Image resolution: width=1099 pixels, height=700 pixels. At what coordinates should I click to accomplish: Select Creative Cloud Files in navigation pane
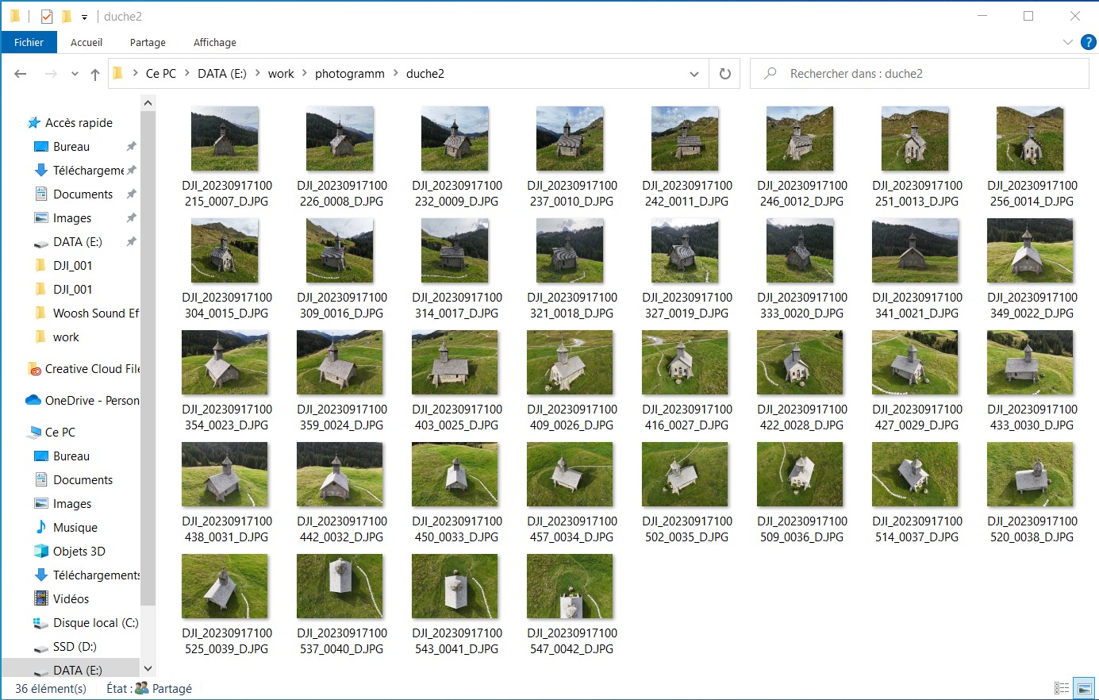click(92, 369)
